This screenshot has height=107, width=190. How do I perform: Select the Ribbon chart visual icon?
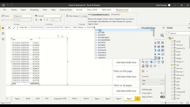(163, 46)
